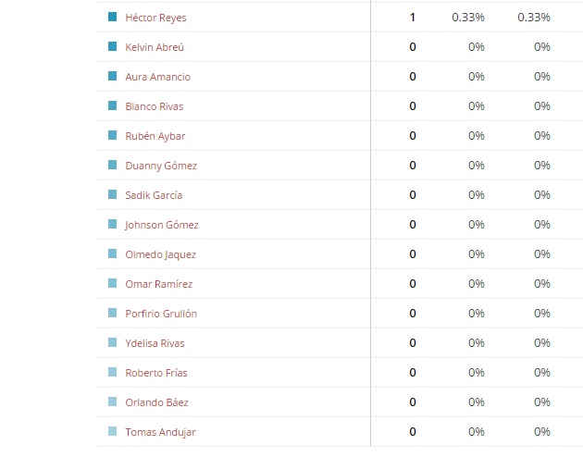This screenshot has width=583, height=457.
Task: Select the legend square for Tomas Andujar
Action: tap(112, 431)
